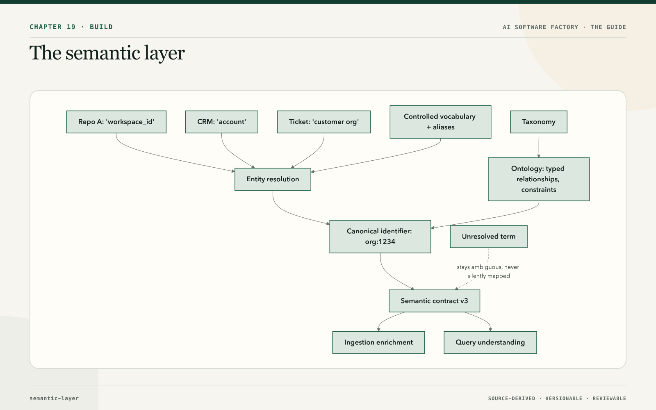This screenshot has height=410, width=656.
Task: Select the Controlled vocabulary + aliases node
Action: [x=440, y=122]
